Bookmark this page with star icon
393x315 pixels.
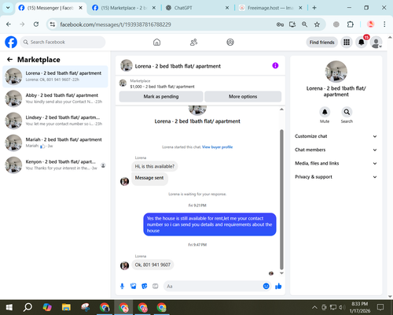317,24
